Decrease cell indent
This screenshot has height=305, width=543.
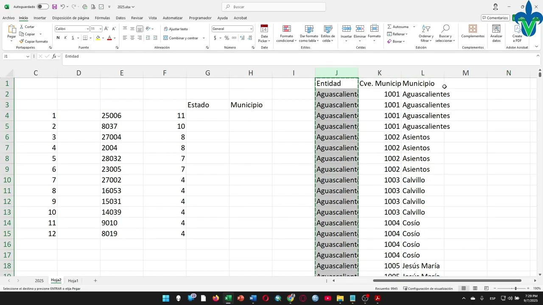(148, 38)
